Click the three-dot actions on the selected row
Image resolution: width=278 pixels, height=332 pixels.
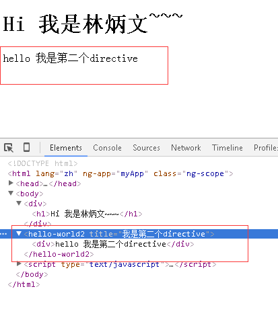(4, 234)
